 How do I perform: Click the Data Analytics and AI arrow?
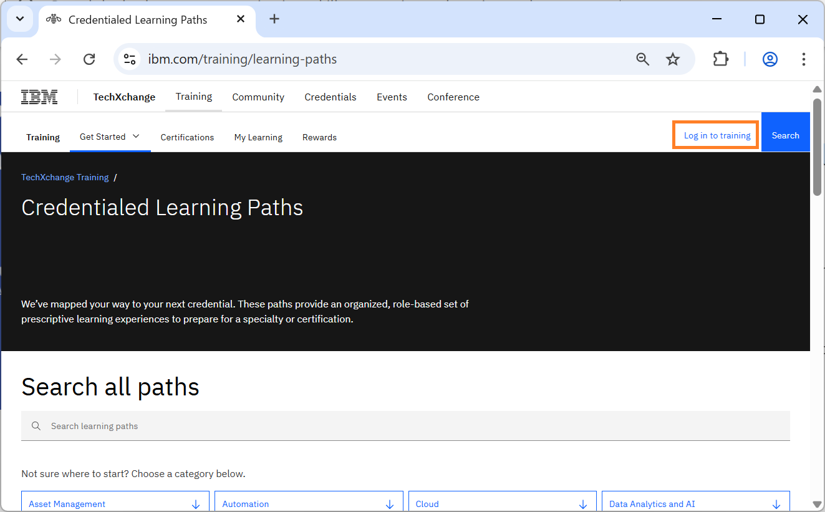click(x=776, y=504)
